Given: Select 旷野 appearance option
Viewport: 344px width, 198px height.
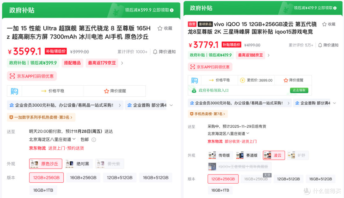Looking at the screenshot, I should [x=298, y=155].
